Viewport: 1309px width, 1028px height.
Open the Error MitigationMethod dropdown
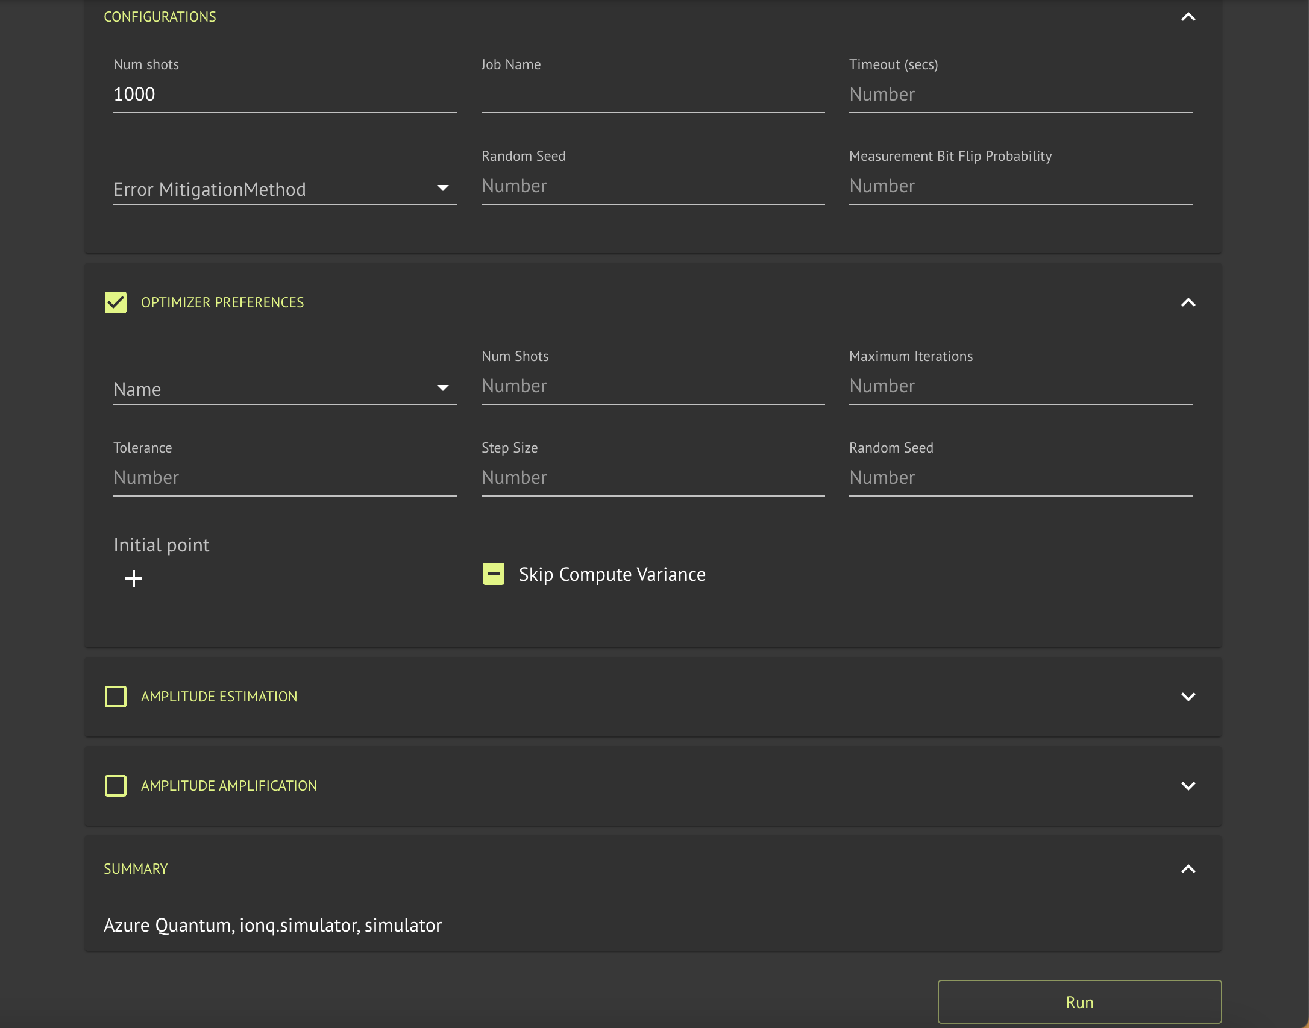coord(285,189)
